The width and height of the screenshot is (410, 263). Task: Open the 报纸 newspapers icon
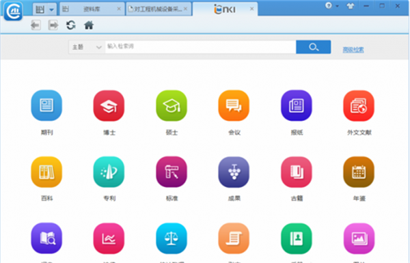pos(297,106)
